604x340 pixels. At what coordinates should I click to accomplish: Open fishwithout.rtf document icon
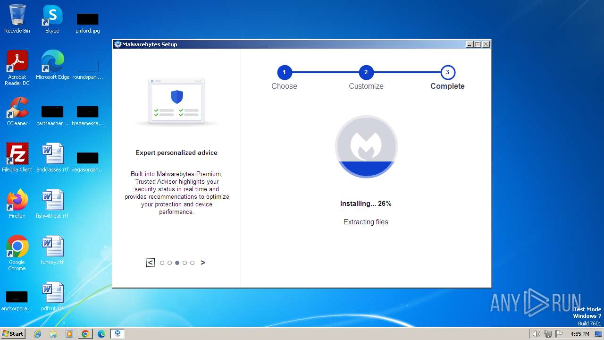[52, 204]
